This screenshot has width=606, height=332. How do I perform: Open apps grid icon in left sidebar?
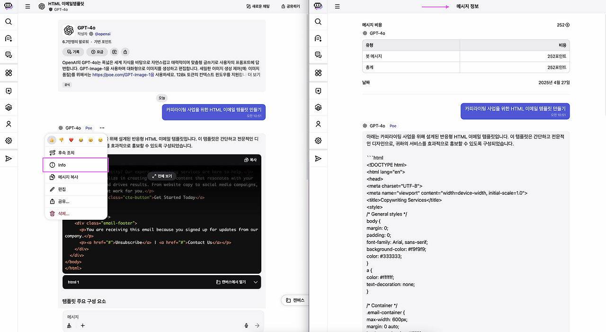click(9, 72)
